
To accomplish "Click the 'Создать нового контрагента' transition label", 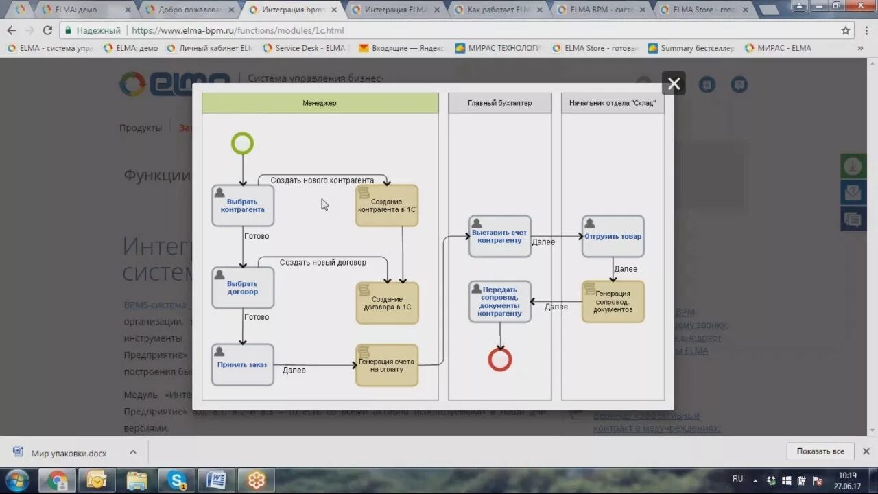I will (322, 180).
